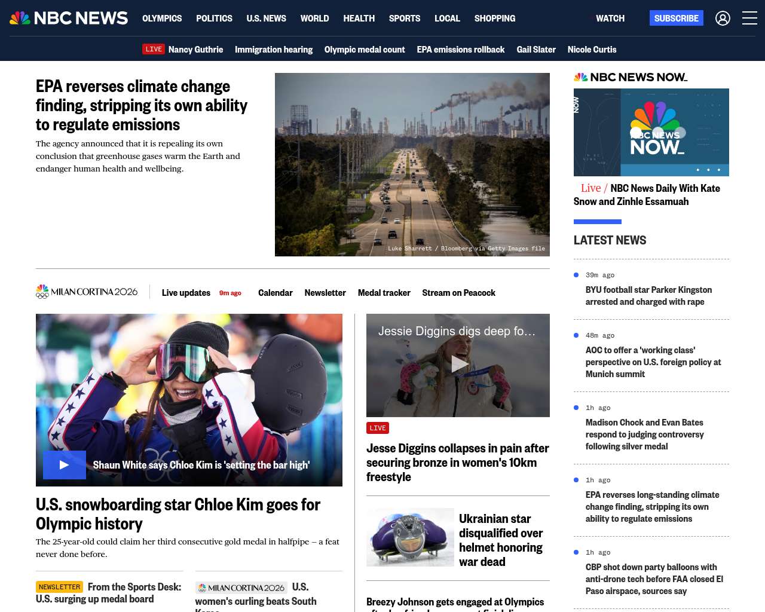Image resolution: width=765 pixels, height=612 pixels.
Task: Click the red LIVE badge near Nancy Guthrie
Action: (154, 49)
